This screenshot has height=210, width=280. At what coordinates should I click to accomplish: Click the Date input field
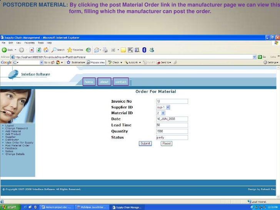pos(172,119)
